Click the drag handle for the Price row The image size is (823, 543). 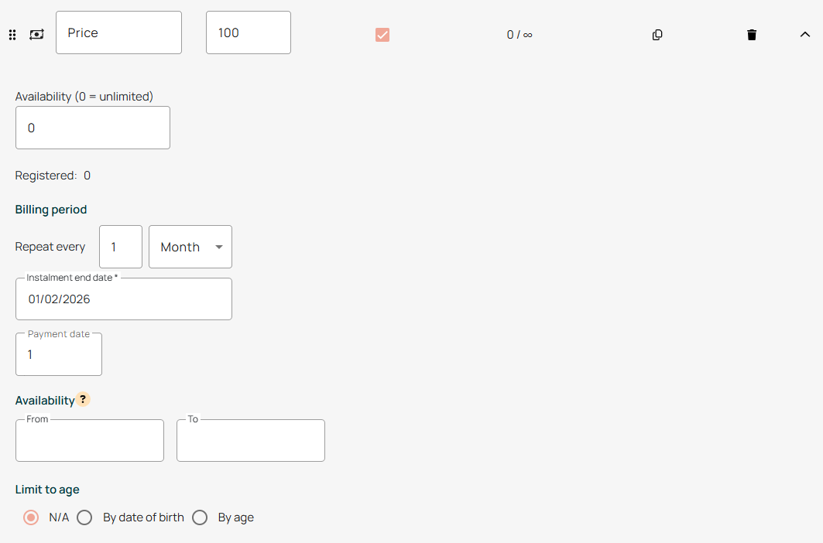click(x=12, y=35)
